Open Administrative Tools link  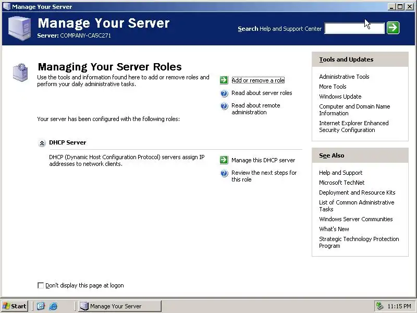click(x=344, y=77)
